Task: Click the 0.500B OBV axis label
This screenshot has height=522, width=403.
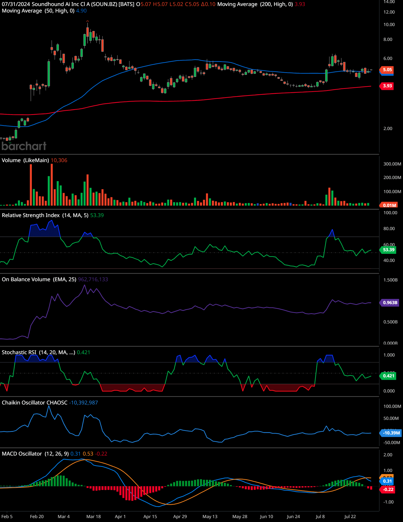Action: (x=390, y=322)
